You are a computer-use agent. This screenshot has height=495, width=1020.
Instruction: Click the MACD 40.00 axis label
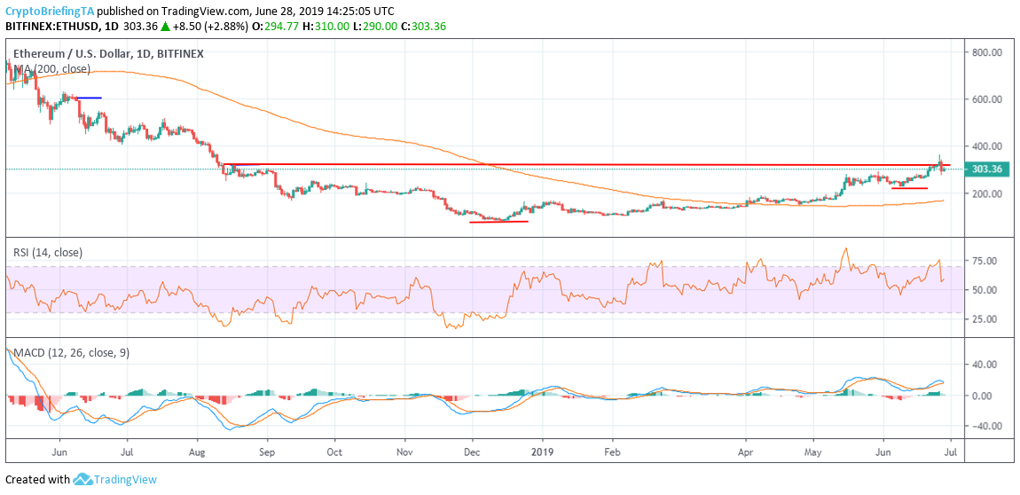(985, 365)
